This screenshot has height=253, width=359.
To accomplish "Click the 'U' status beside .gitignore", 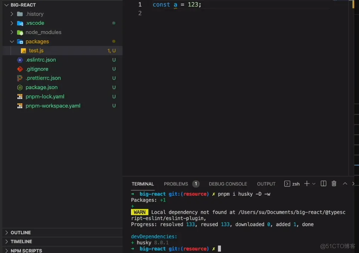I will 114,69.
